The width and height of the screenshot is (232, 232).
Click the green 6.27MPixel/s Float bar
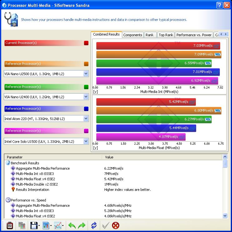tap(154, 119)
